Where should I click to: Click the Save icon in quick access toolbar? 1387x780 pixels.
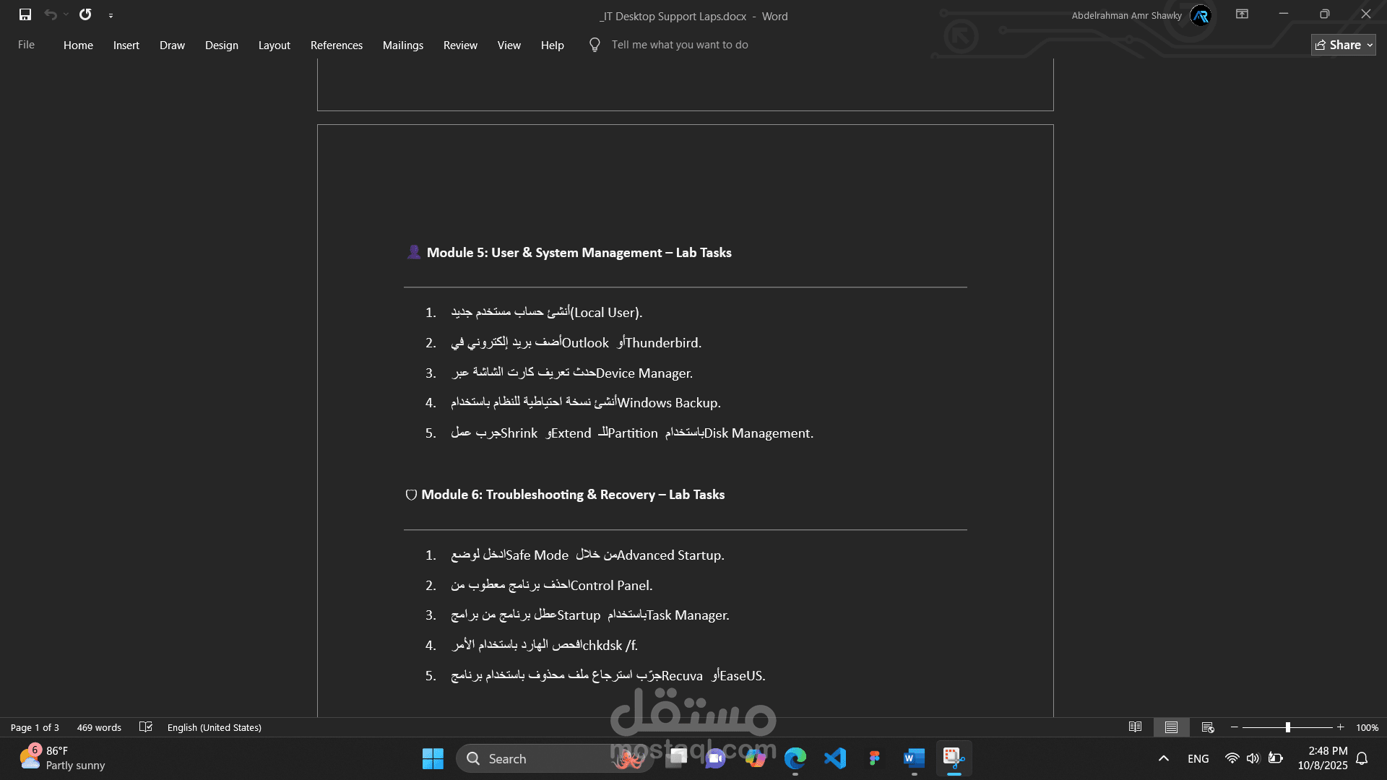point(25,14)
